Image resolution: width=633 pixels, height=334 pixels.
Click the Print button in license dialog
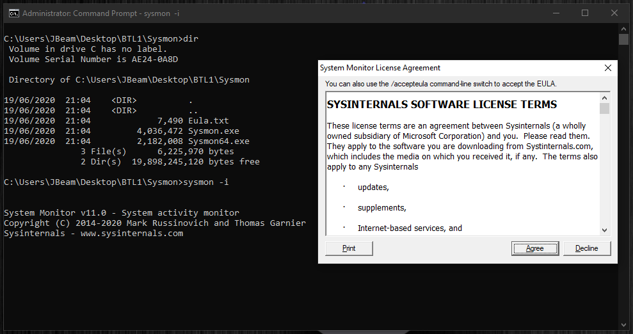tap(349, 248)
